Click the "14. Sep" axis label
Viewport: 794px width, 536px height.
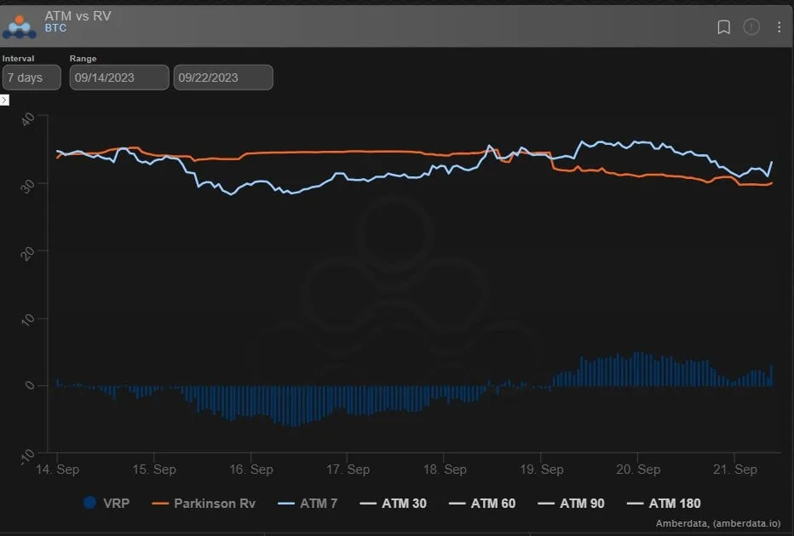pos(57,470)
